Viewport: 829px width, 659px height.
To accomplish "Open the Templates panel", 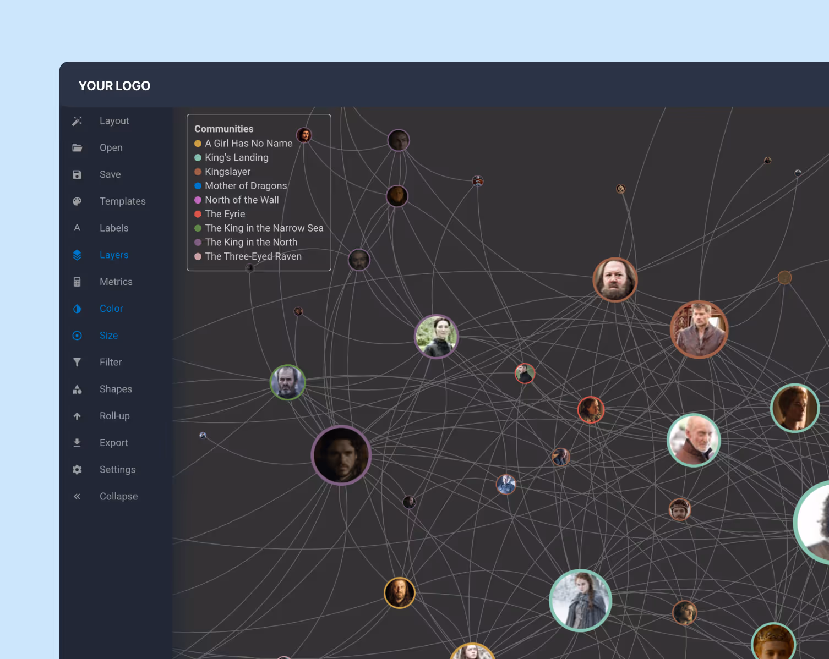I will click(123, 201).
